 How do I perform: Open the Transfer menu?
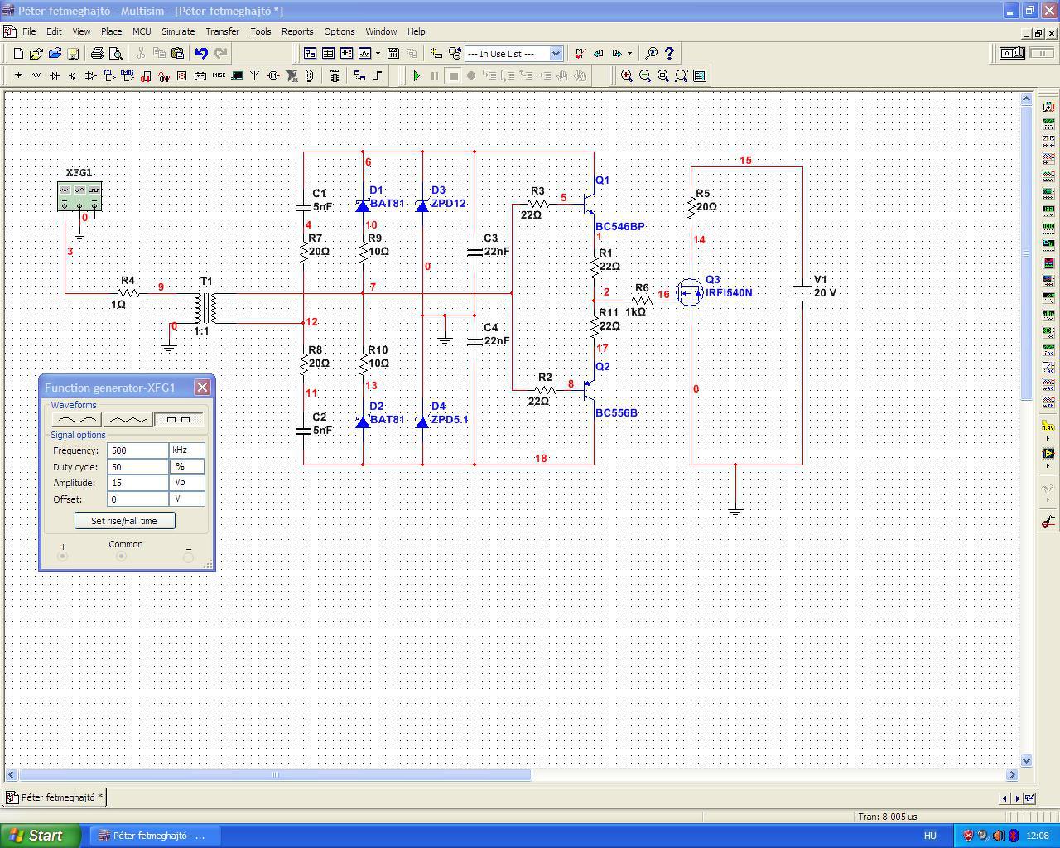click(x=222, y=31)
